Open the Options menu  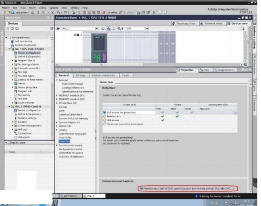tap(54, 8)
